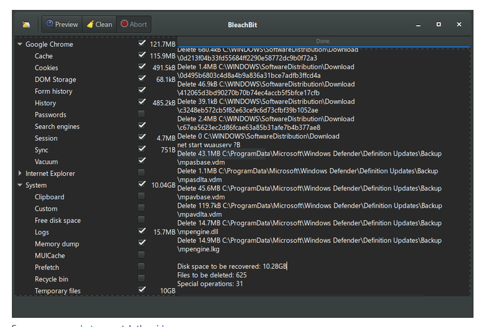Uncheck the Session checkbox
Screen dimensions: 484x327
coord(142,137)
